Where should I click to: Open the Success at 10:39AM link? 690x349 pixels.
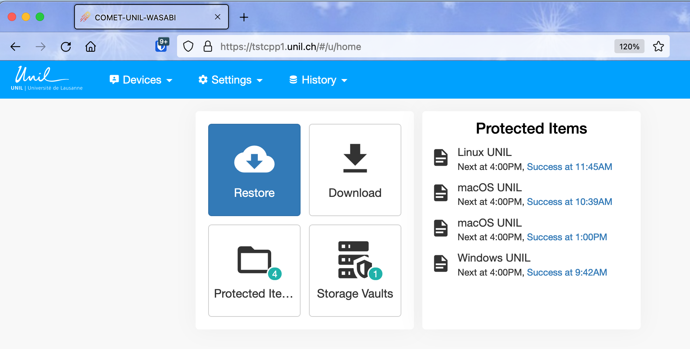[569, 202]
